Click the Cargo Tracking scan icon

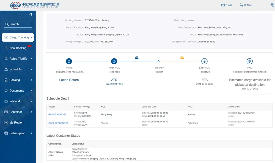tap(6, 37)
